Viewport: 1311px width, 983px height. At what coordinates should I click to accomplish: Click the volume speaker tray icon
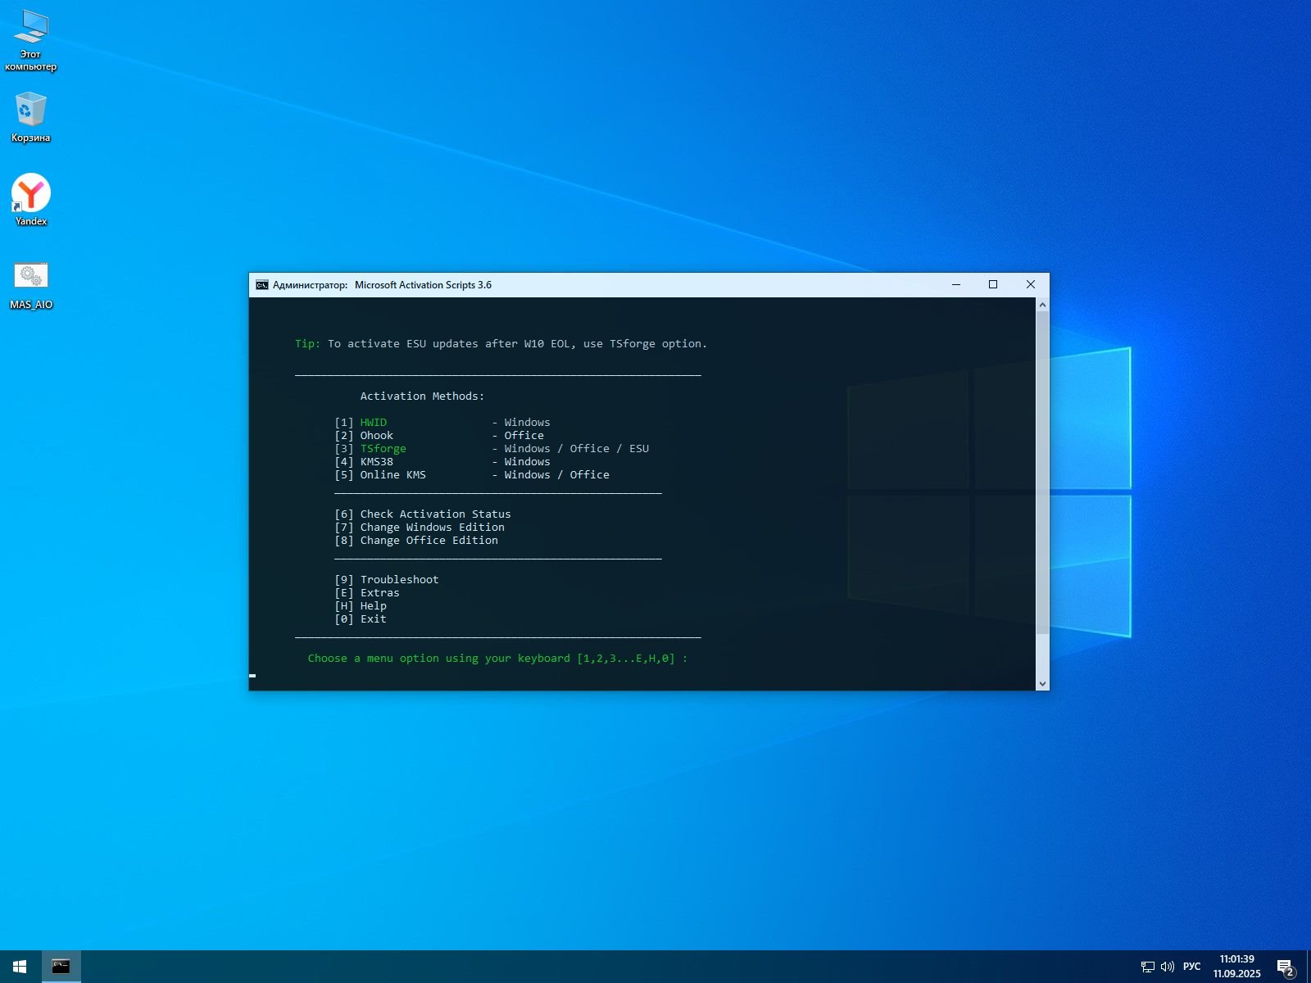[x=1168, y=967]
